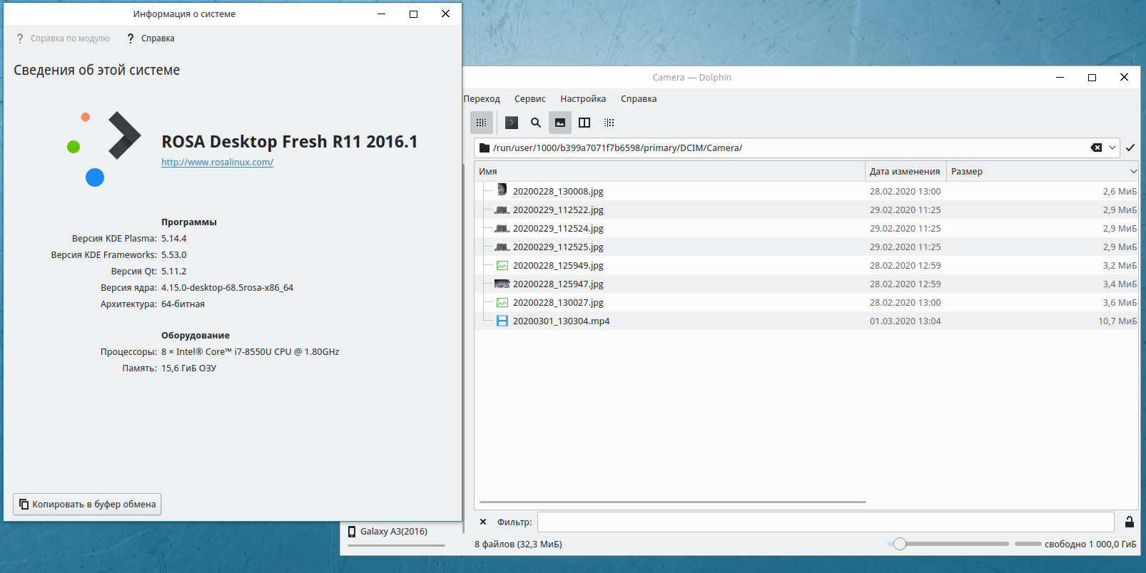Clear the location bar path text

[1096, 148]
